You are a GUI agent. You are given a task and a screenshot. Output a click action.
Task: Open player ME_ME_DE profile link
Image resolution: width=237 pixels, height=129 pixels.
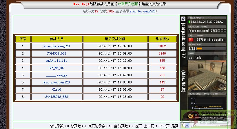coord(57,68)
